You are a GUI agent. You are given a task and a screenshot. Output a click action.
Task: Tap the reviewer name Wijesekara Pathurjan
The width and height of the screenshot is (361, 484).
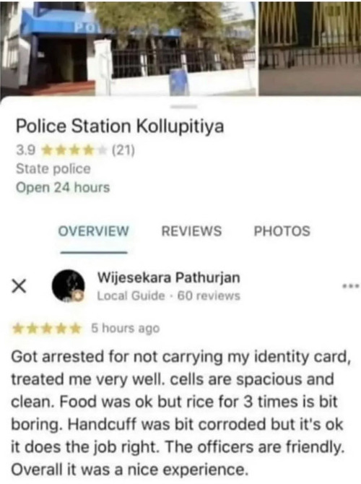[x=169, y=277]
